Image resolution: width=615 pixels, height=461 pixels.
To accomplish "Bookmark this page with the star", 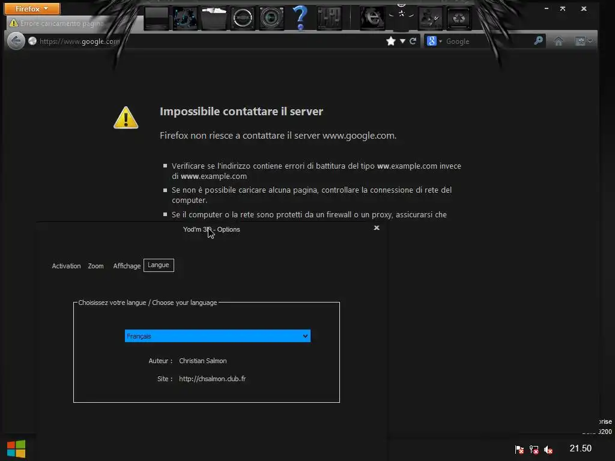I will click(x=390, y=41).
